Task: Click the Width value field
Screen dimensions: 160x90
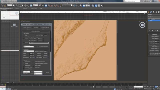Action: click(x=31, y=53)
